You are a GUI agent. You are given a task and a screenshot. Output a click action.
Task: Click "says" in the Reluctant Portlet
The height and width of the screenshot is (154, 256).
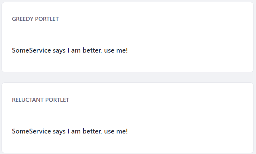(59, 132)
